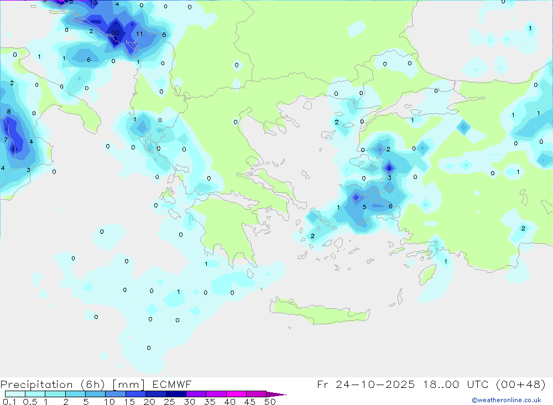553x405 pixels.
Task: Pick the 5–10 mm legend color swatch
Action: pos(95,394)
